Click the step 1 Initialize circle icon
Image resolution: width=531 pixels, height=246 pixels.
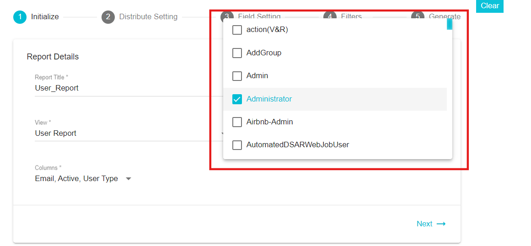pyautogui.click(x=20, y=17)
